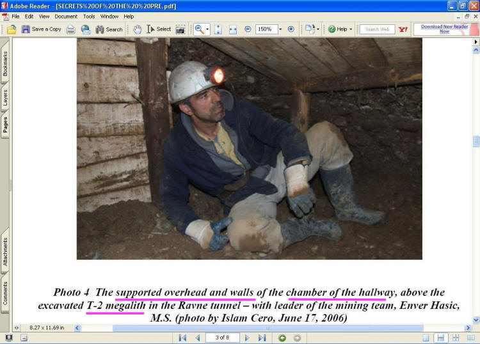Open the Document menu
Image resolution: width=480 pixels, height=344 pixels.
(x=66, y=17)
